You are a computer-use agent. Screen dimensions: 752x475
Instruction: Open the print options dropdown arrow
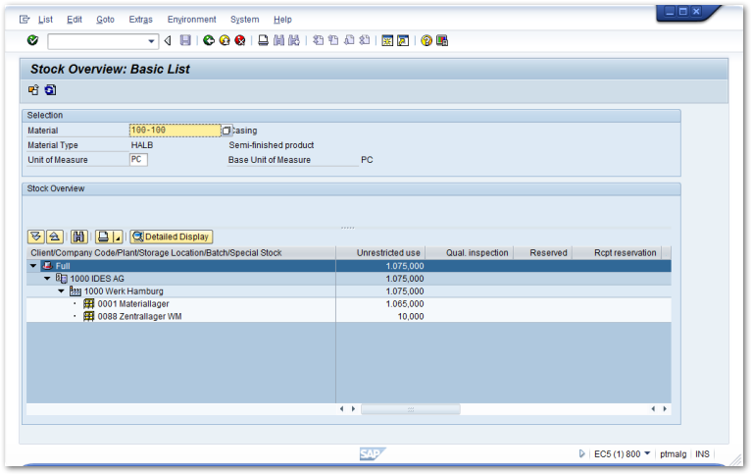point(118,237)
